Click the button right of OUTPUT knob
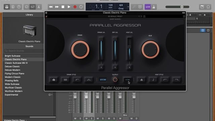 tap(128, 80)
